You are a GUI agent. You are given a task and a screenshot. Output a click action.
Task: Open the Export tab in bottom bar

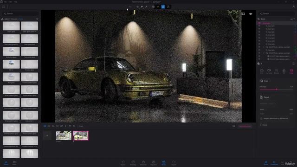[x=174, y=163]
